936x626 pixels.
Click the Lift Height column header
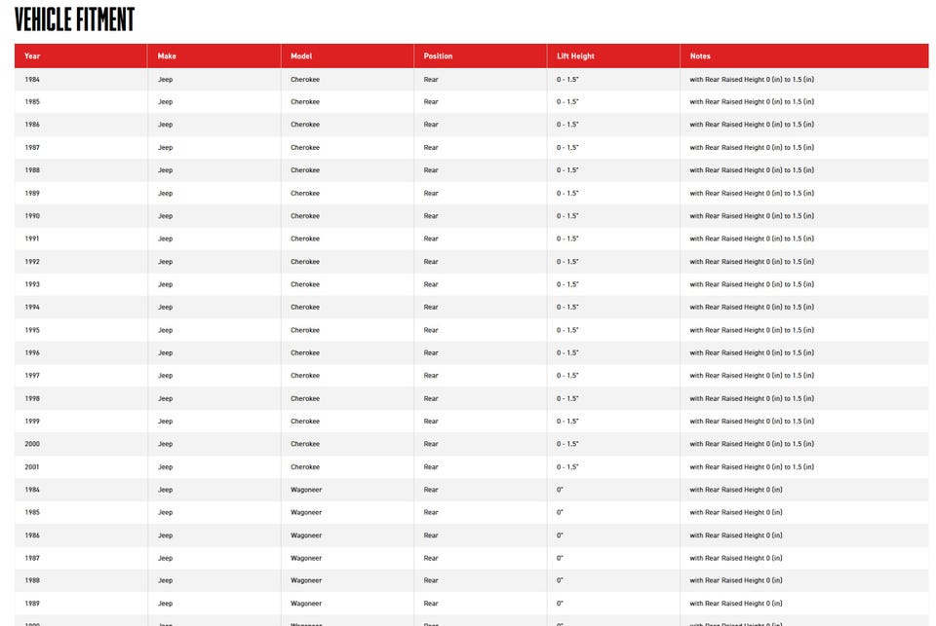tap(613, 56)
